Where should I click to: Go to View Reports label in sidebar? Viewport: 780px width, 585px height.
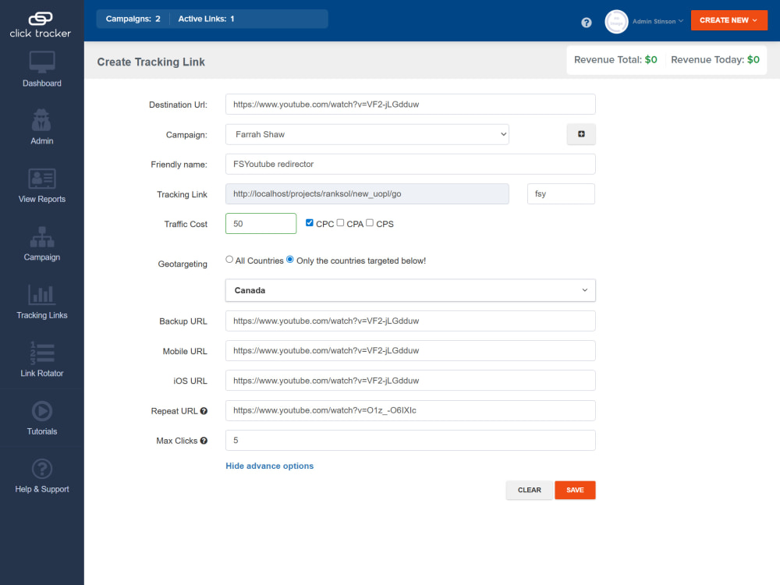42,199
